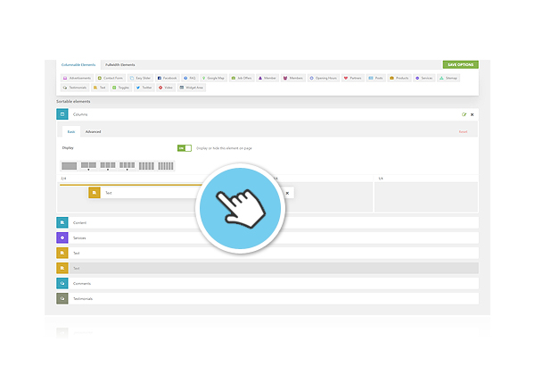This screenshot has width=535, height=375.
Task: Add a Video element
Action: tap(166, 87)
